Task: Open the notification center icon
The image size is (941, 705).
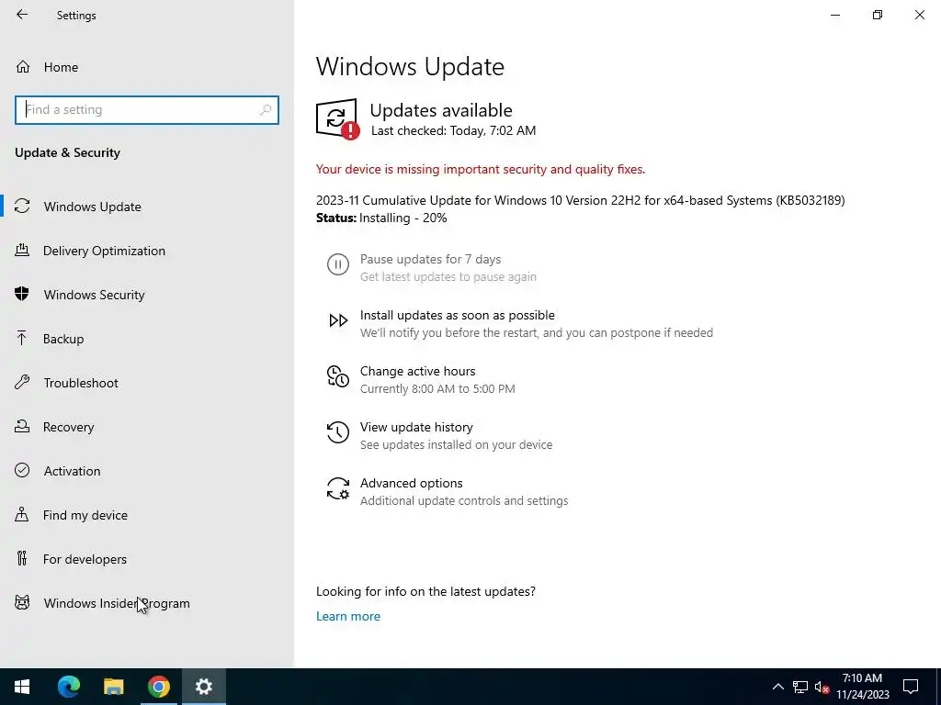Action: [911, 687]
